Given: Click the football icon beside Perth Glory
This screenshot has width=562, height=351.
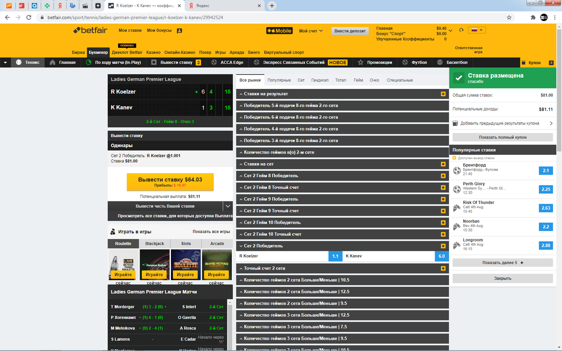Looking at the screenshot, I should click(457, 189).
